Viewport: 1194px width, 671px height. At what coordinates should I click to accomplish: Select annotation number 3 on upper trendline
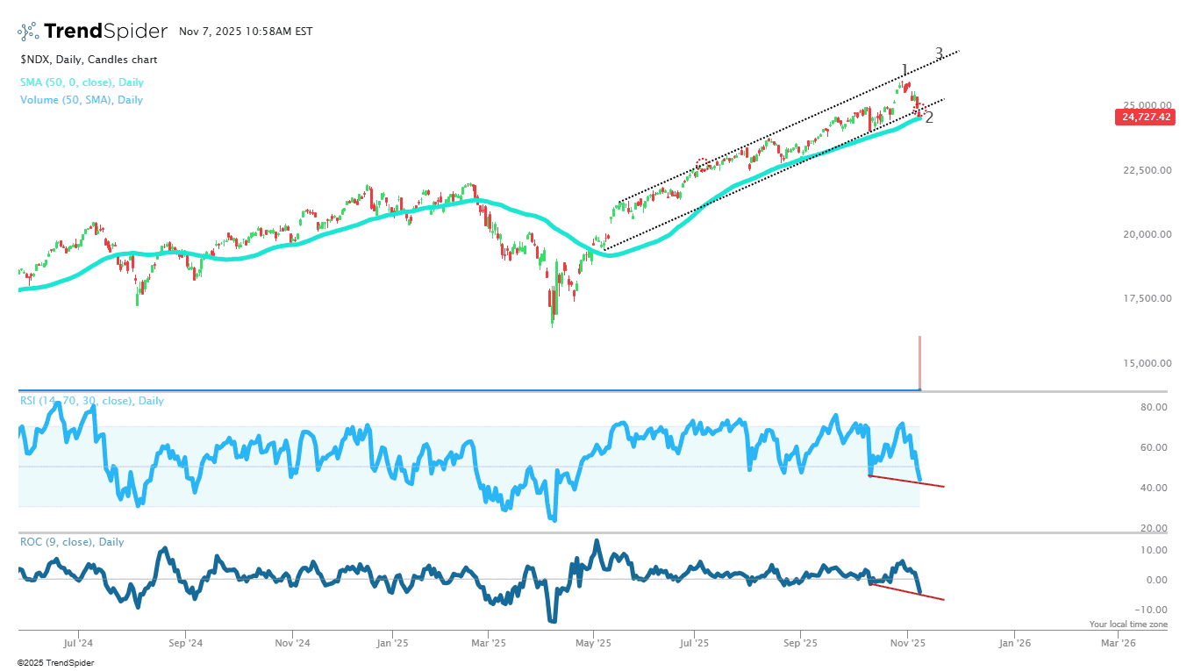[x=939, y=54]
